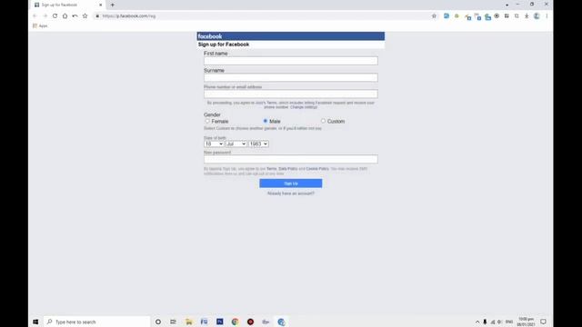Open the network tray icon
Viewport: 582px width, 327px height.
click(493, 322)
